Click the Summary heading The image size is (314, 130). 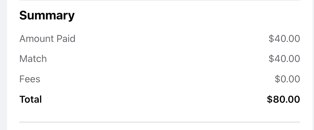(x=47, y=15)
